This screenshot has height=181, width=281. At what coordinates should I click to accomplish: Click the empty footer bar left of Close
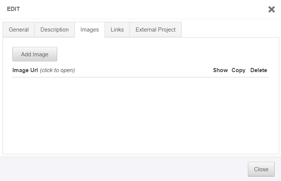click(x=124, y=169)
